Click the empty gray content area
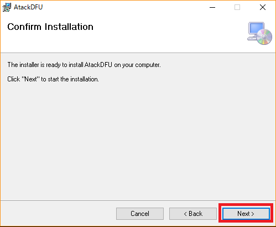The width and height of the screenshot is (276, 227). click(x=138, y=140)
